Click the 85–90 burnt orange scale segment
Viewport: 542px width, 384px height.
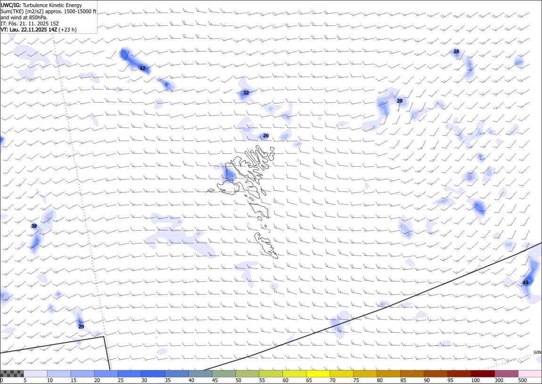click(x=412, y=374)
